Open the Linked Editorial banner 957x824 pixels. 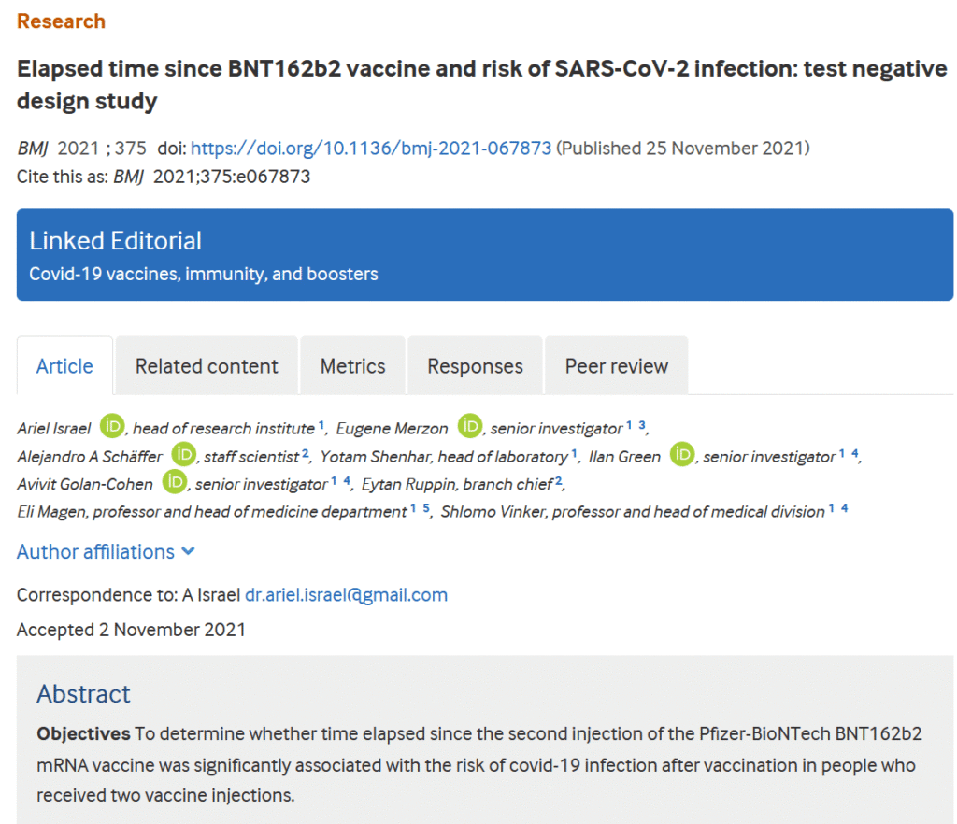coord(485,255)
